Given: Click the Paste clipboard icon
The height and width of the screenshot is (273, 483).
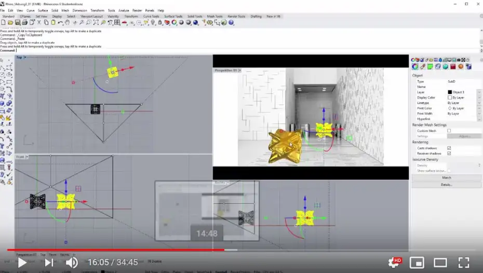Looking at the screenshot, I should (x=53, y=22).
